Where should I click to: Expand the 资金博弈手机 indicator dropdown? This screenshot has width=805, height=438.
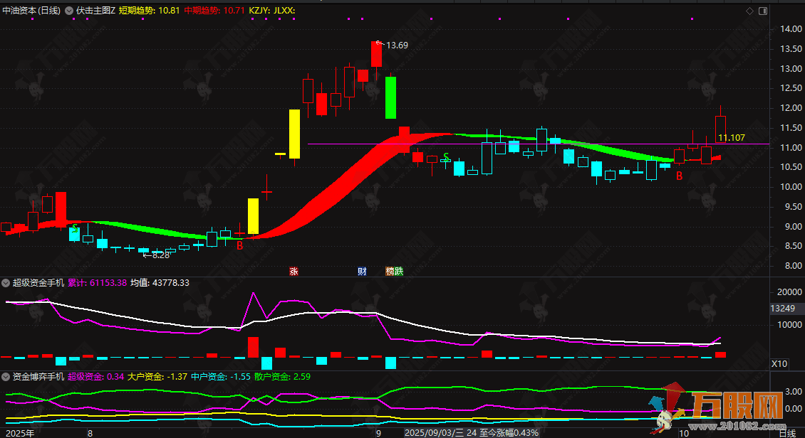[6, 376]
